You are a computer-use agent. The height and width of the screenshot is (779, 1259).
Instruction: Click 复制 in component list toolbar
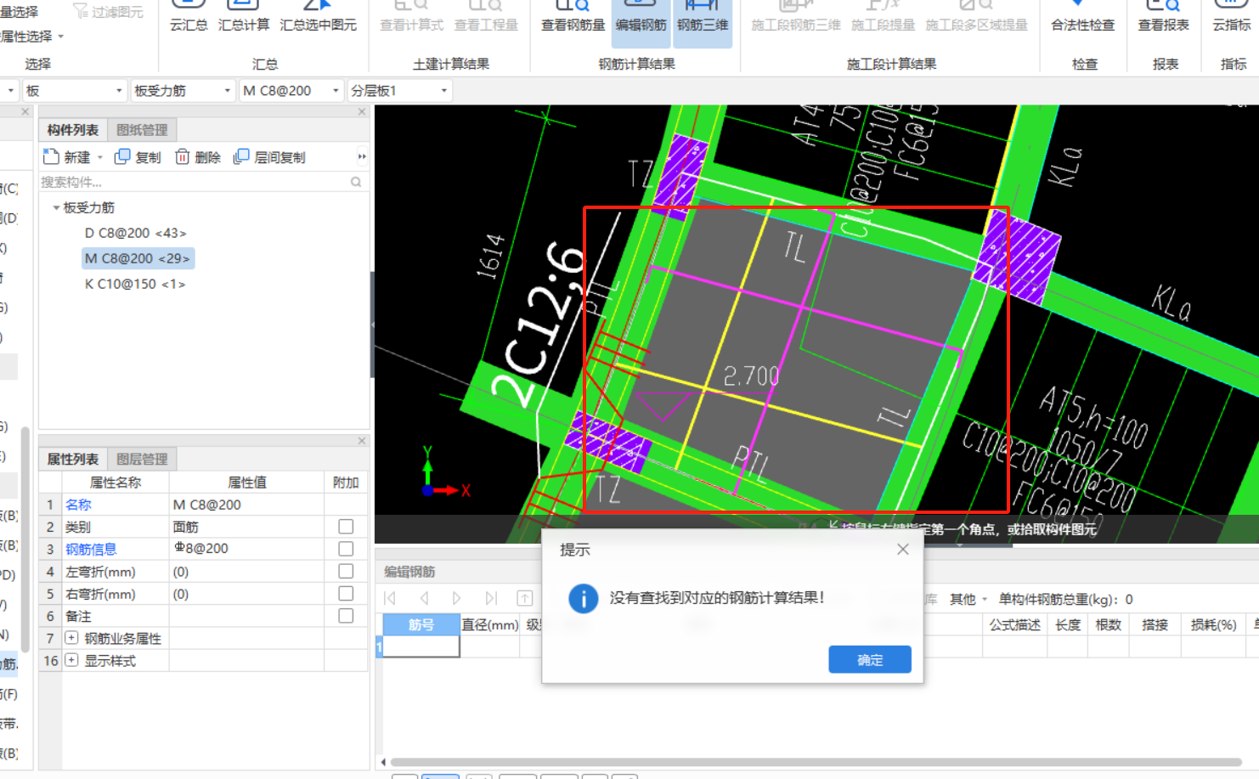[x=138, y=157]
